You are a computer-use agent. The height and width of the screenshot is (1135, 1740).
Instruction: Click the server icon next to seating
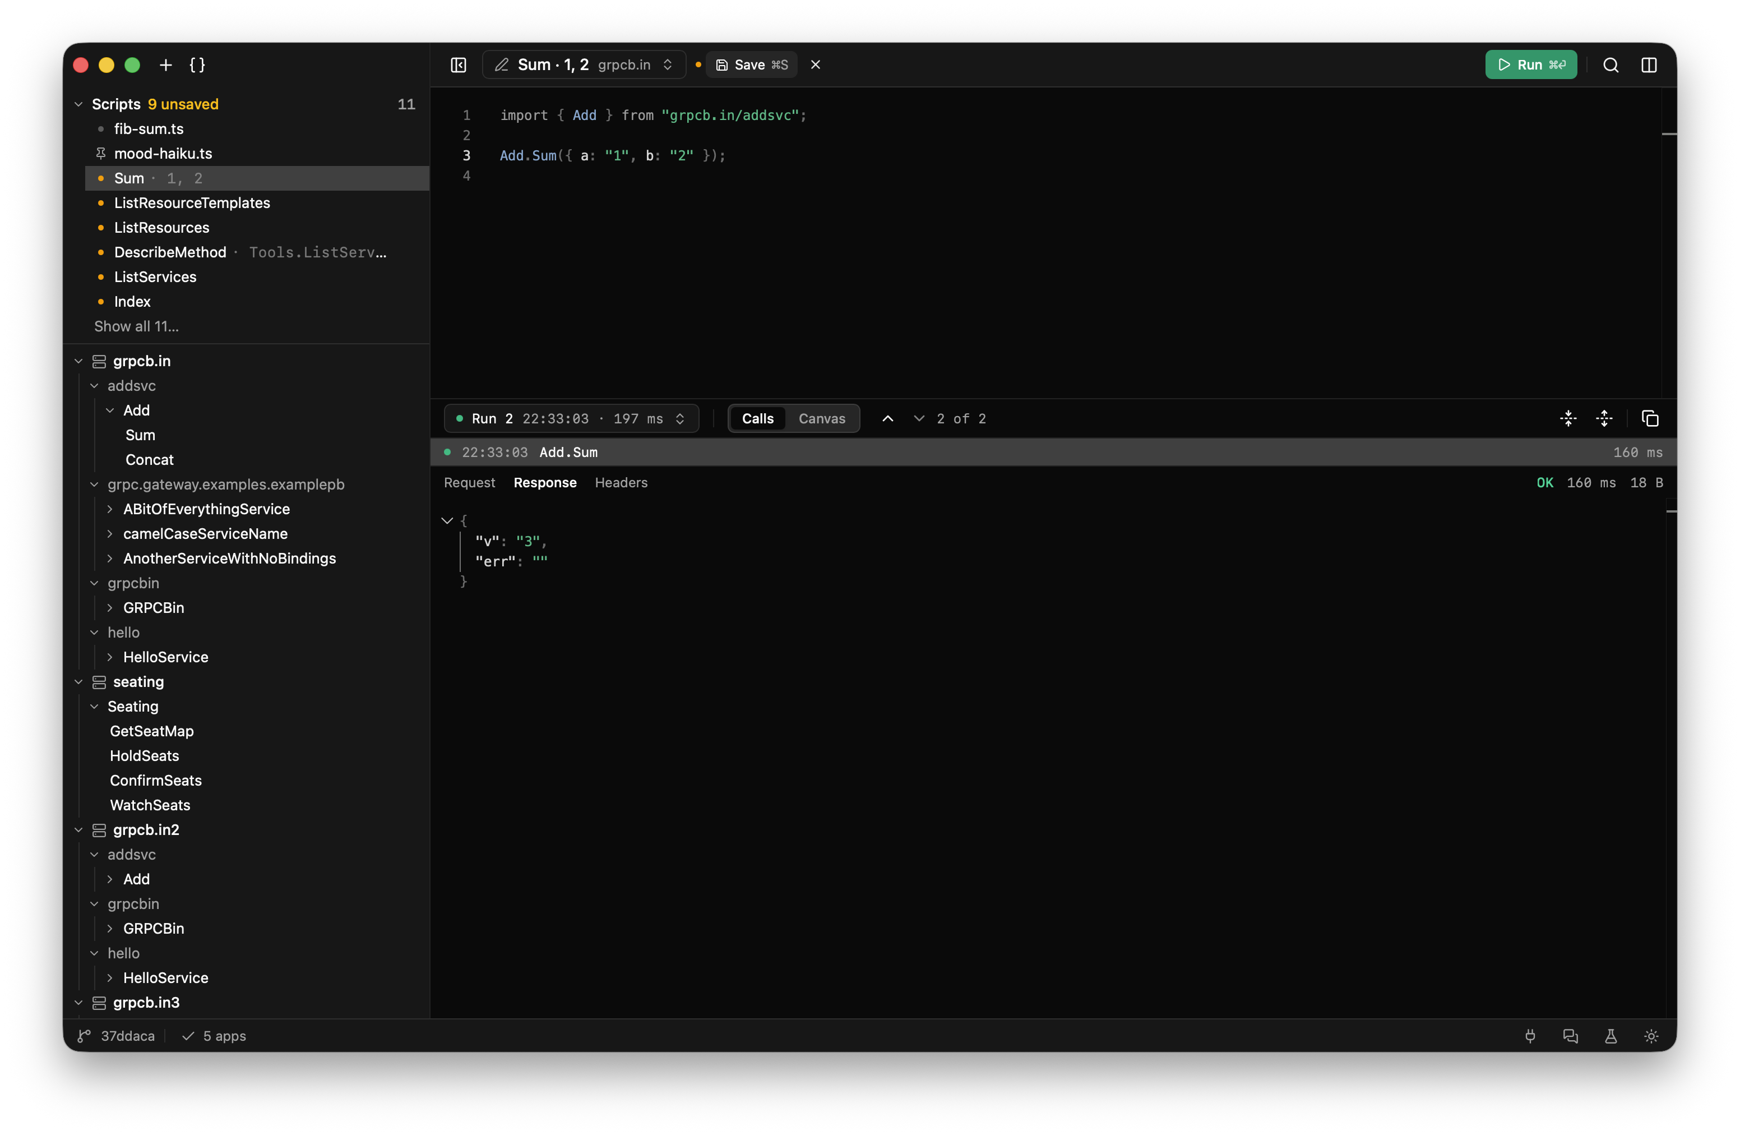(99, 682)
